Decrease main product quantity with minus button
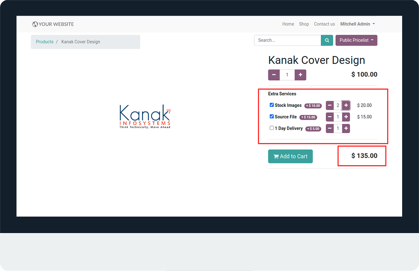This screenshot has width=419, height=271. [x=274, y=75]
